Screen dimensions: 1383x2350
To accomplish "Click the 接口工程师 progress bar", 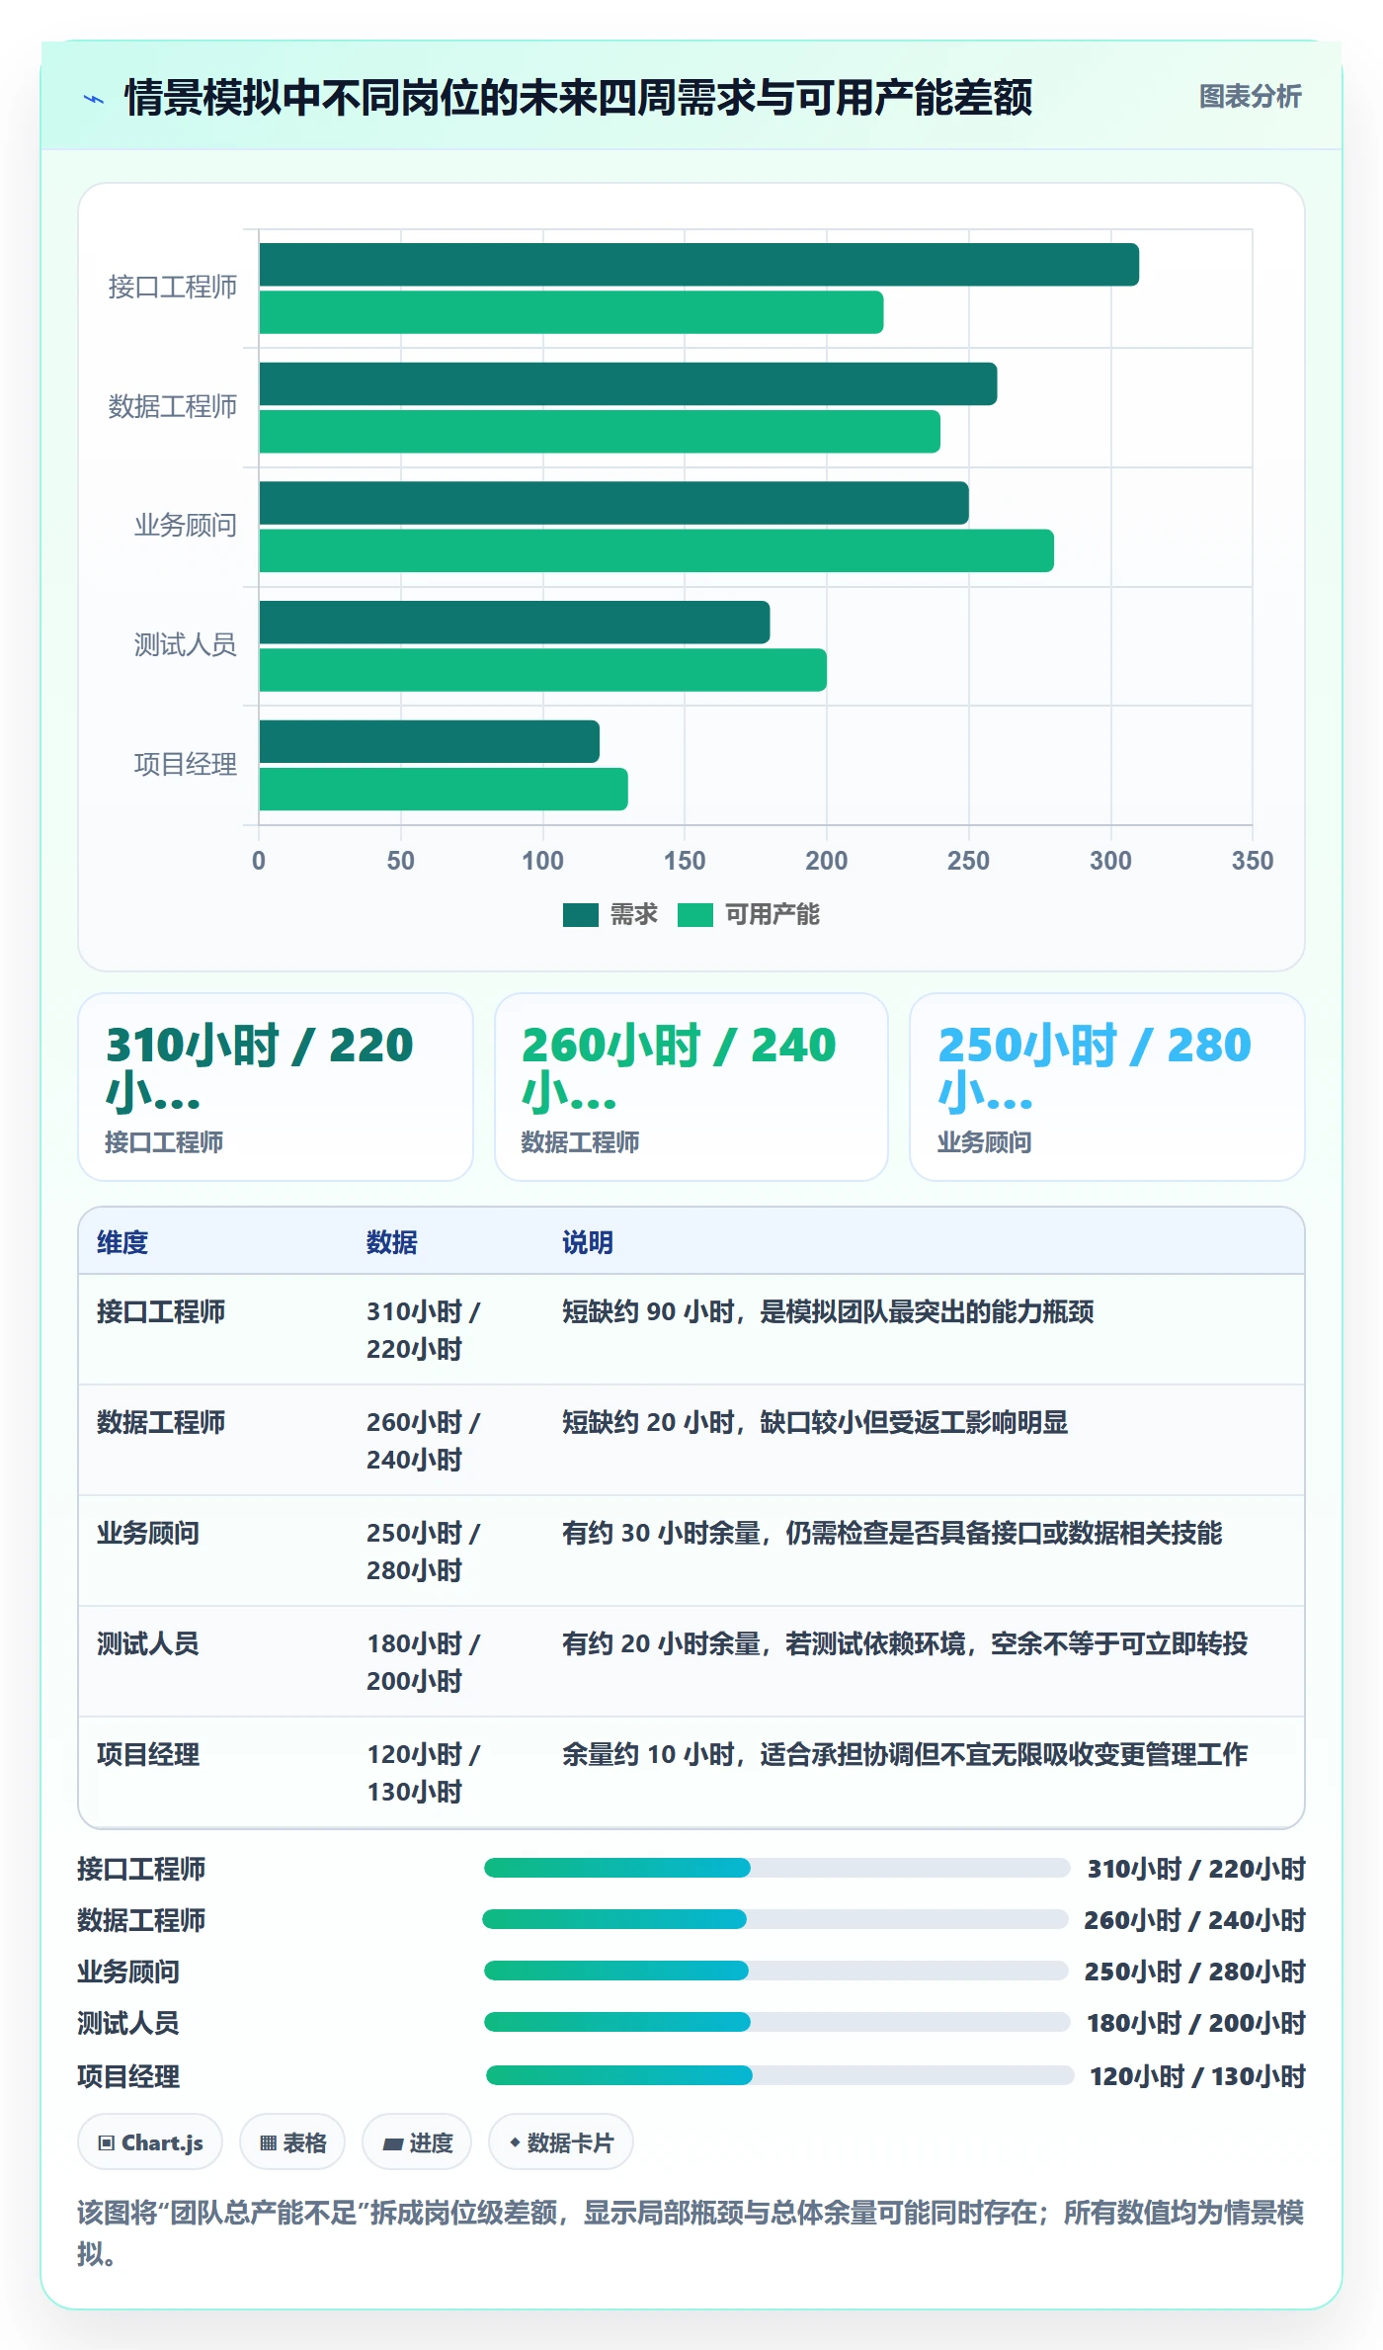I will 776,1868.
